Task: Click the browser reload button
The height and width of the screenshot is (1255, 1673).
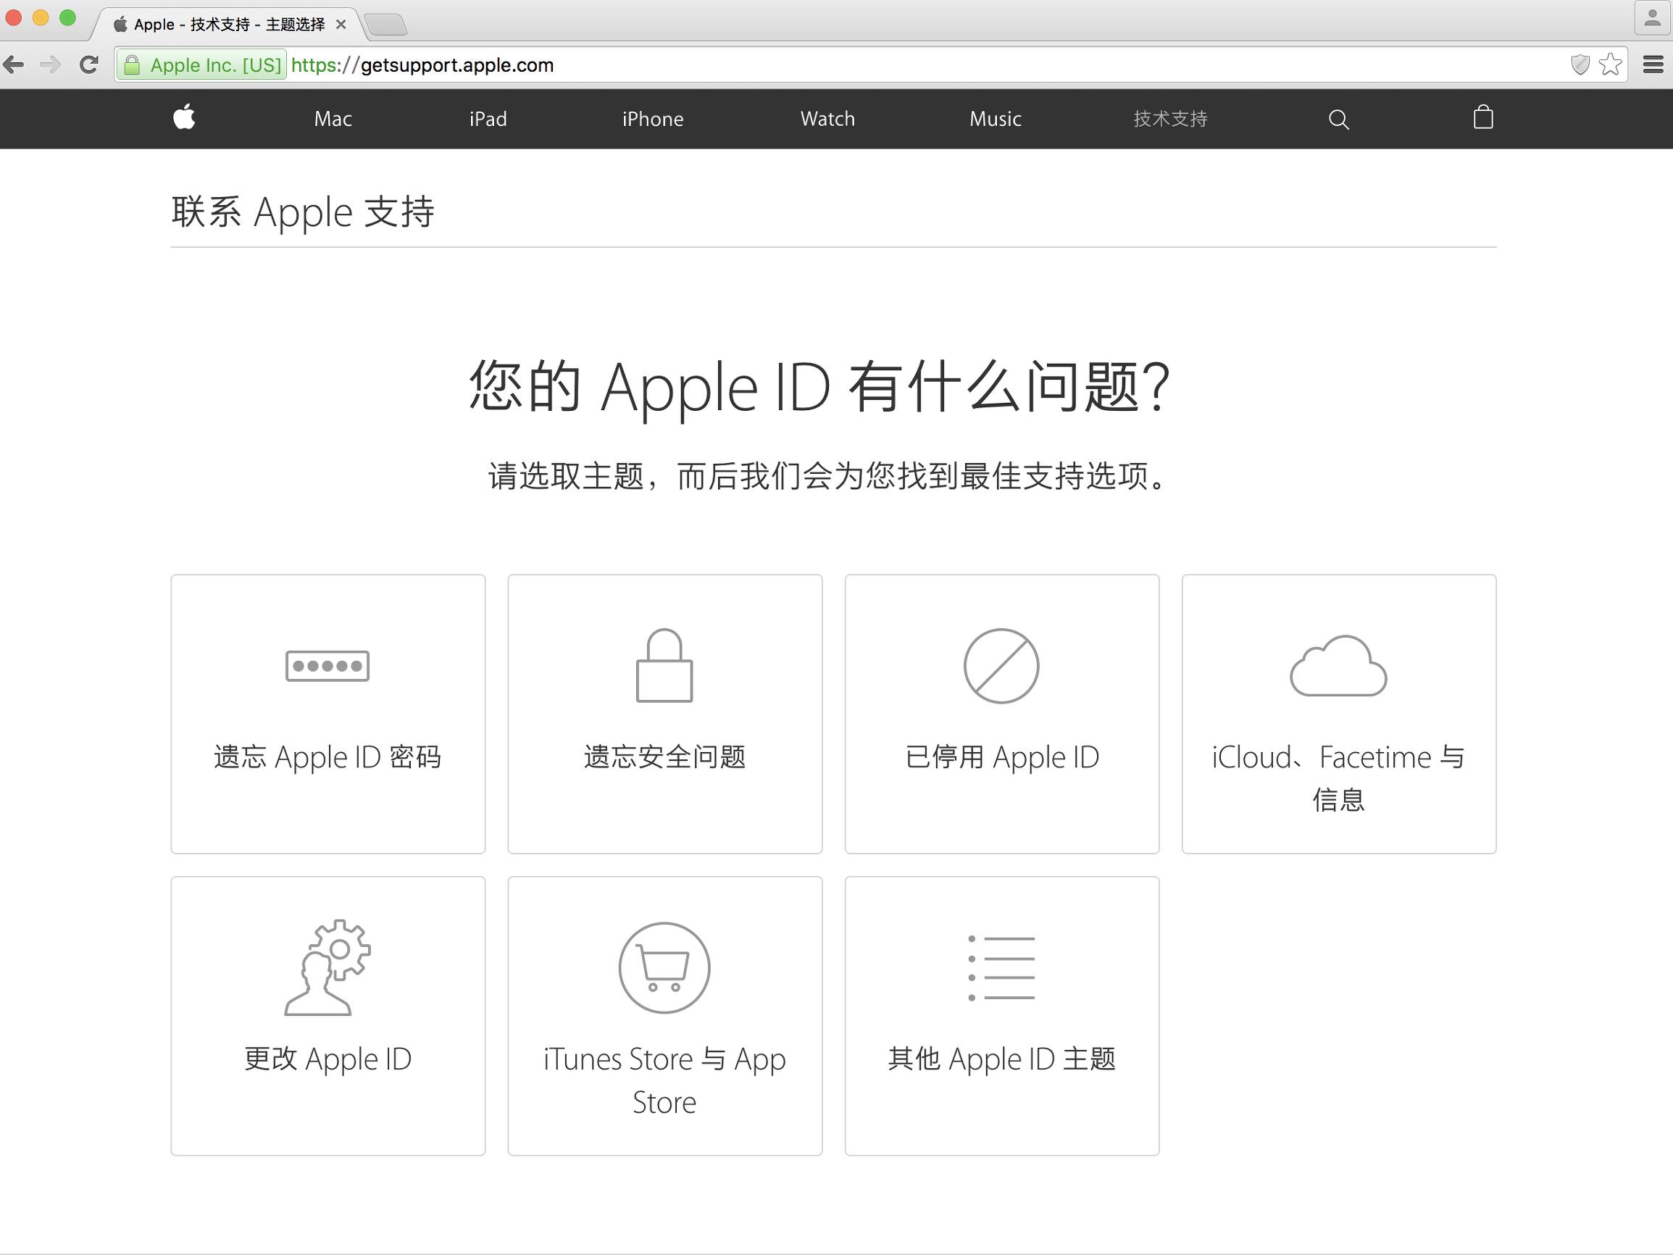Action: [88, 65]
